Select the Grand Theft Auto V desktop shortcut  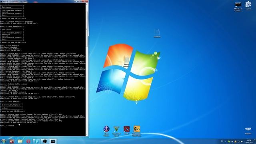click(116, 131)
